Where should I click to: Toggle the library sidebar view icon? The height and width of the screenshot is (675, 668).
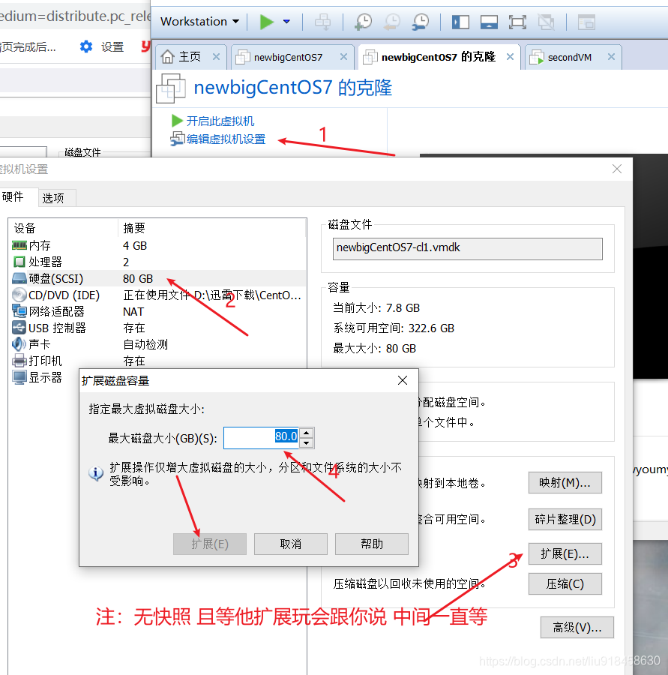460,22
